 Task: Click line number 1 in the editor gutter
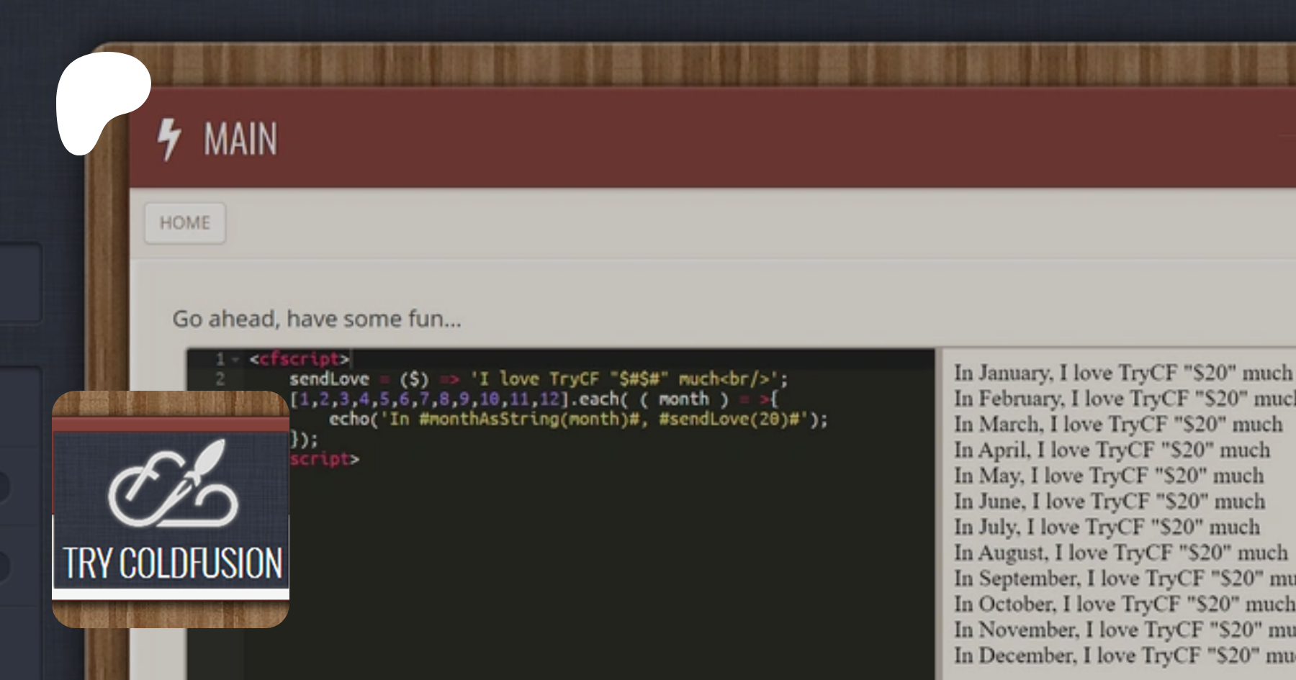coord(220,359)
